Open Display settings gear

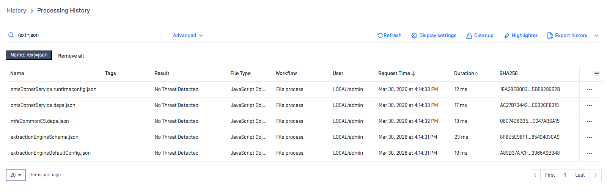(x=414, y=36)
